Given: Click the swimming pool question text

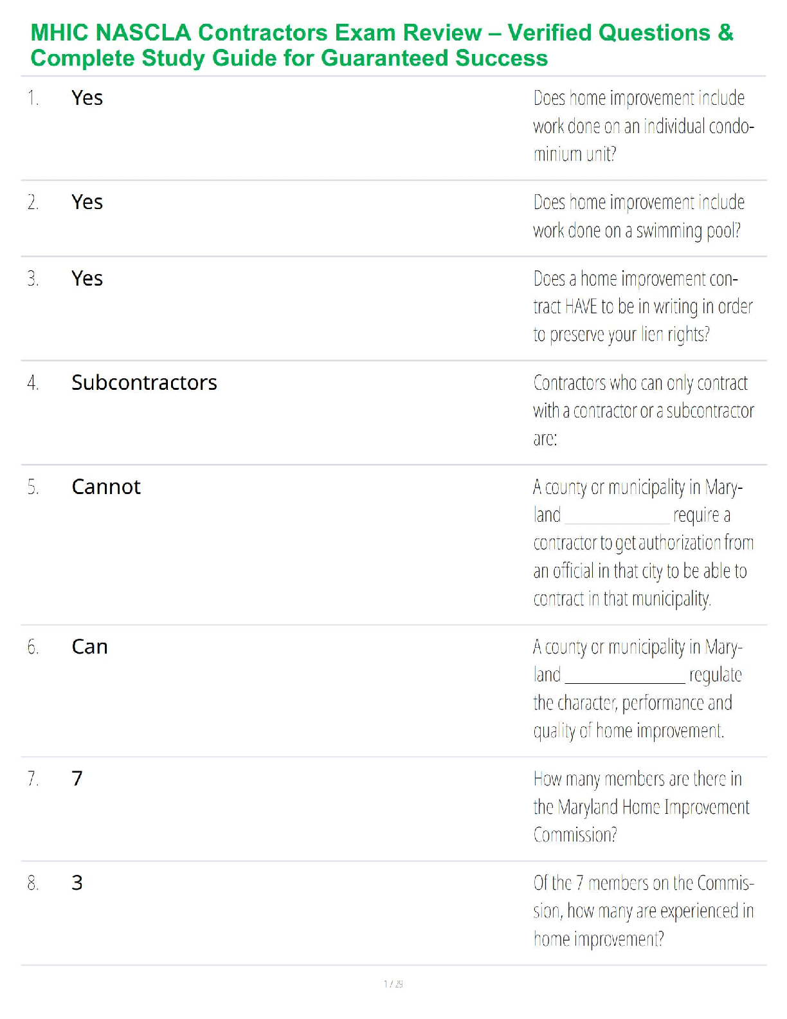Looking at the screenshot, I should [638, 217].
